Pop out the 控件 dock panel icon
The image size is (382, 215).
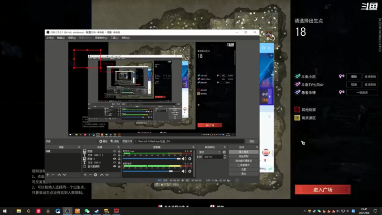(257, 147)
